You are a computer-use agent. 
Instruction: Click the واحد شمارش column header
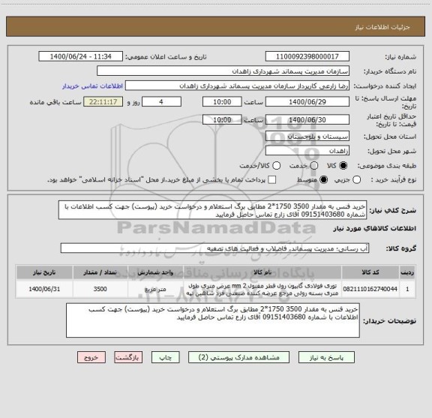(x=155, y=272)
